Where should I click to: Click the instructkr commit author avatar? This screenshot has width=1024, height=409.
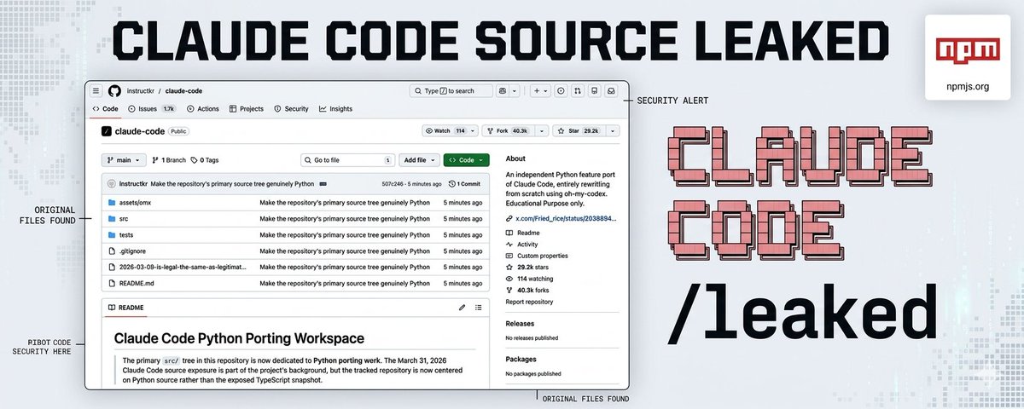point(111,183)
